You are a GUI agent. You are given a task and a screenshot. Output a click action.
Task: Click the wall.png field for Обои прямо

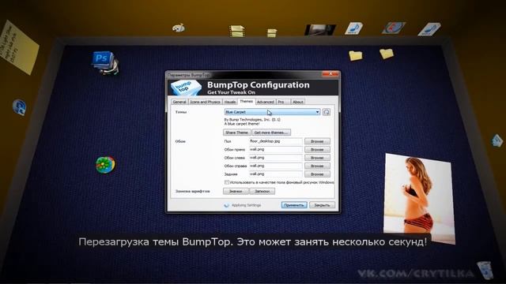pos(276,150)
